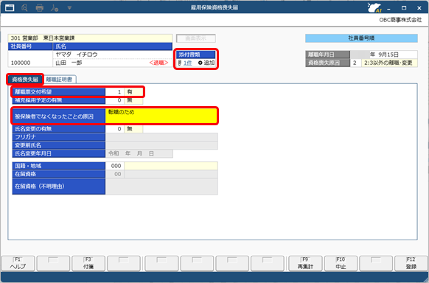Viewport: 429px width, 283px height.
Task: Click the F10 中止 function button
Action: tap(341, 263)
